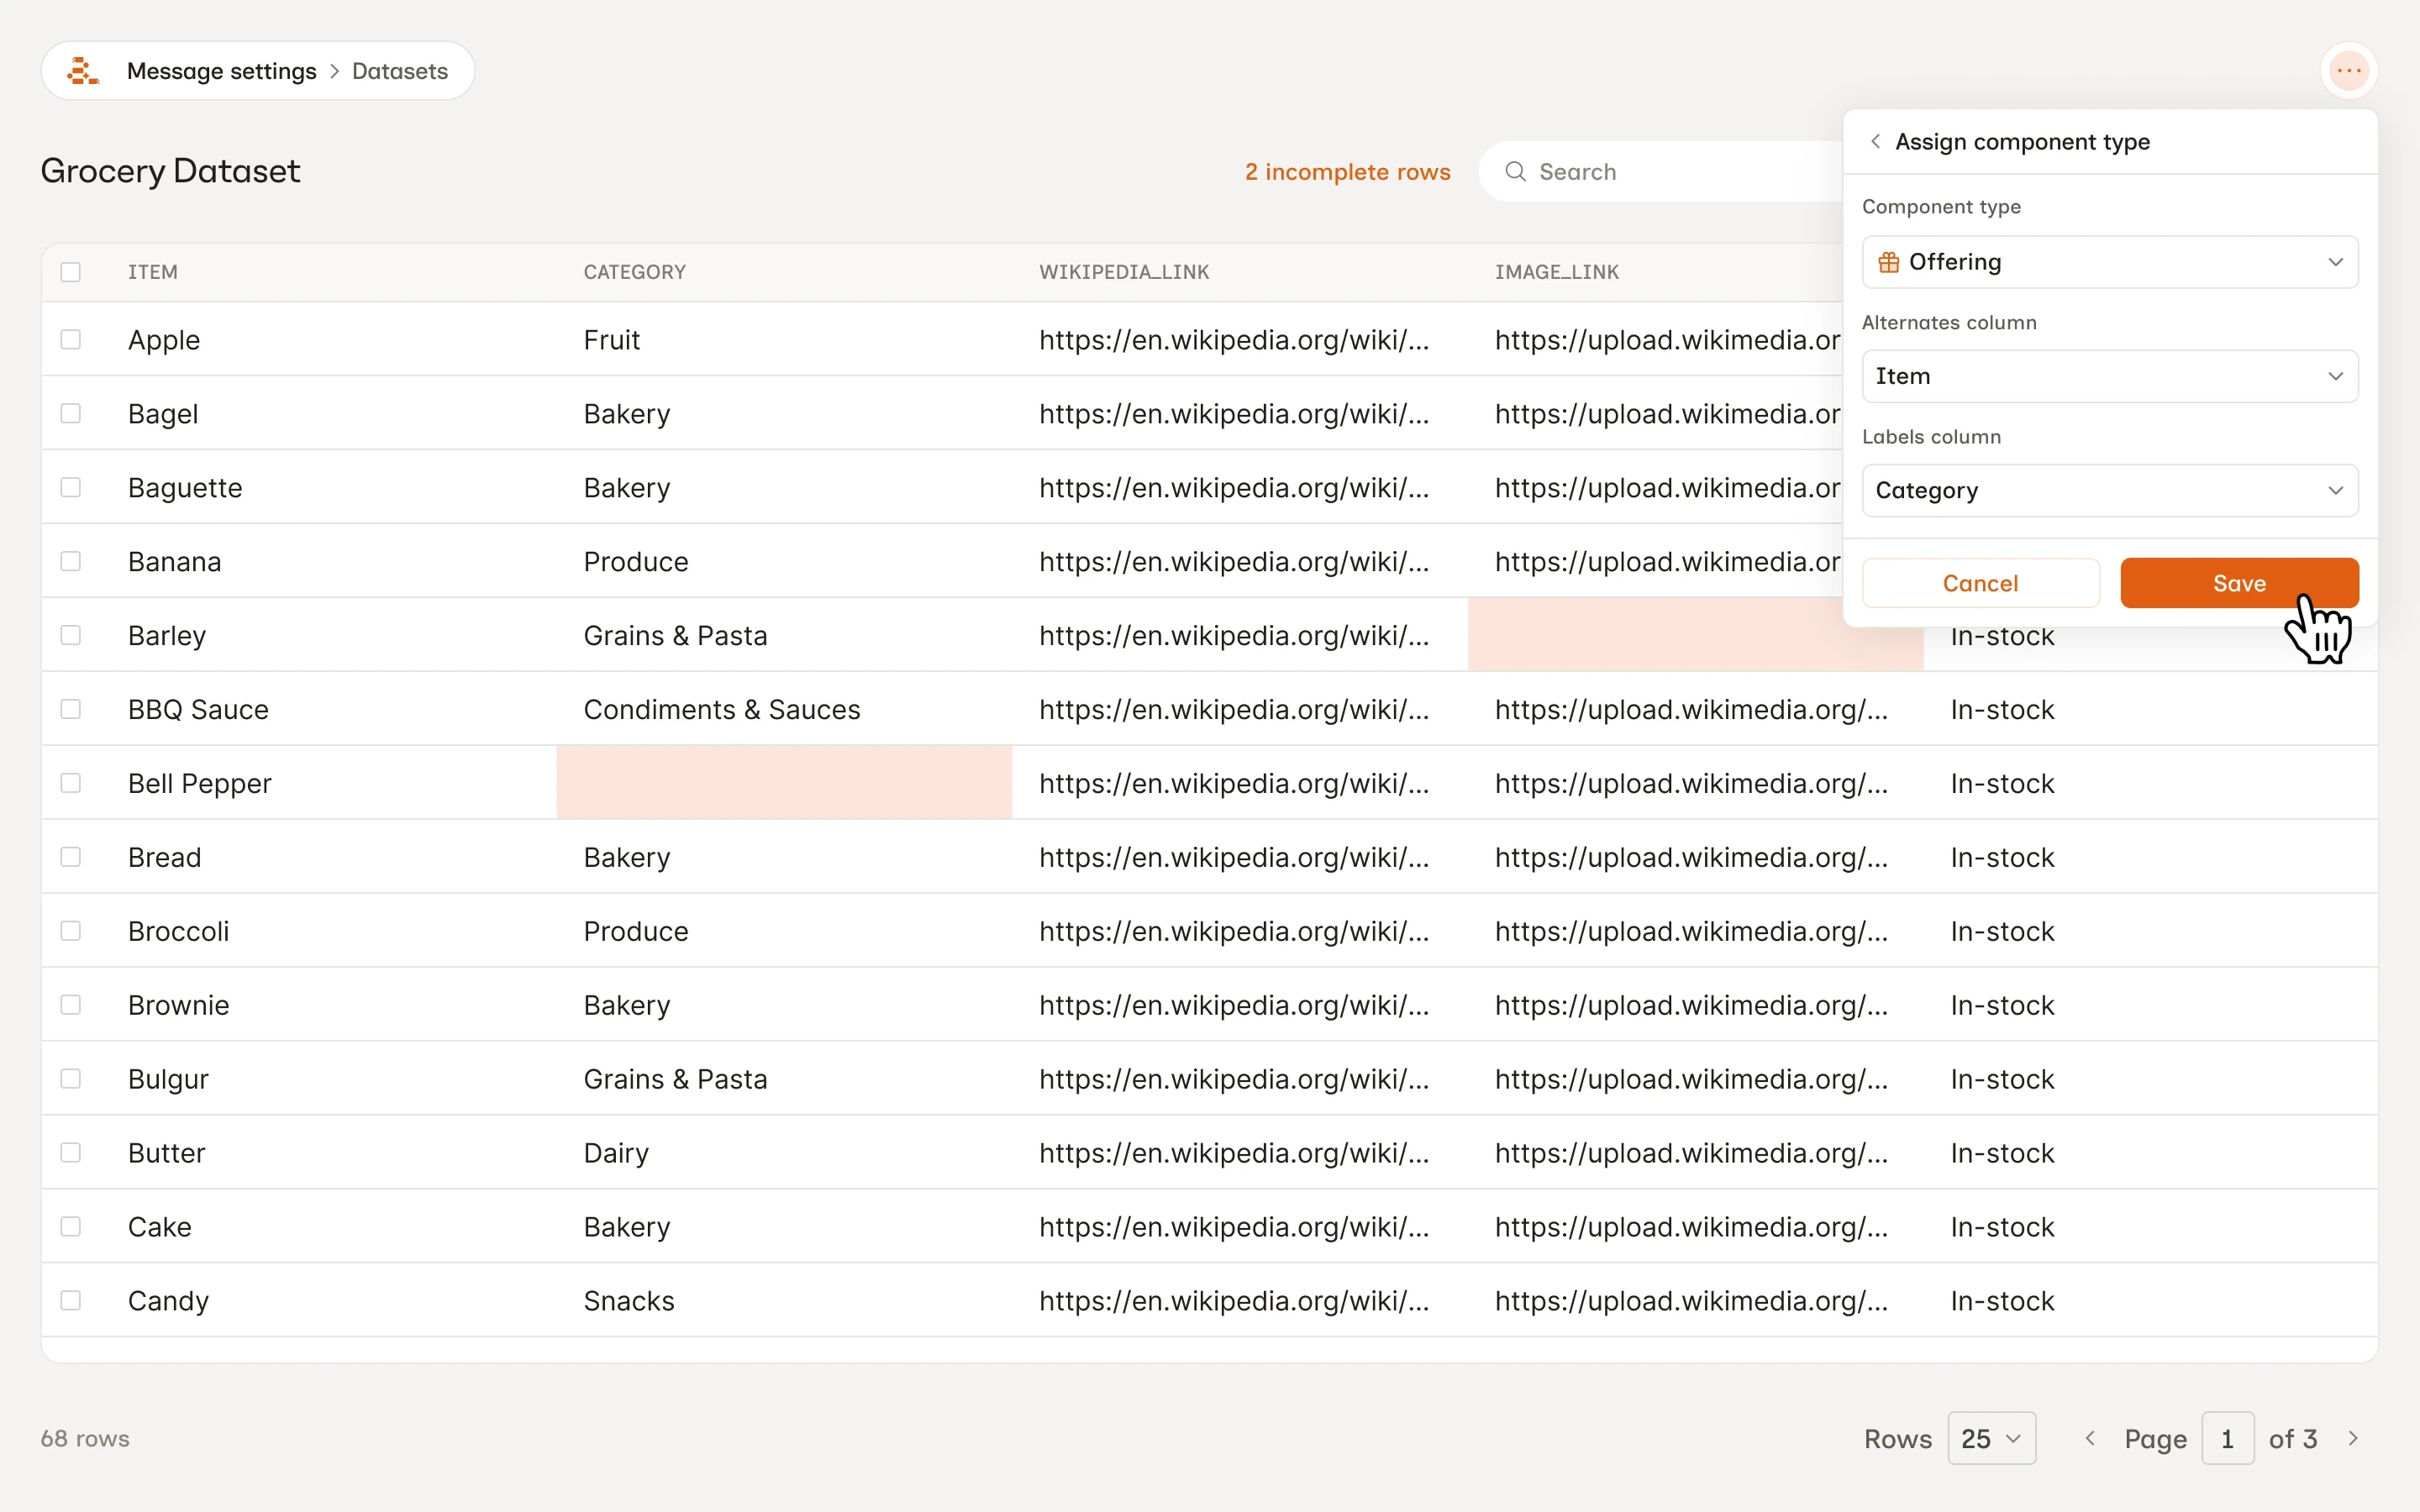This screenshot has height=1512, width=2420.
Task: Expand the Alternates column Item dropdown
Action: pyautogui.click(x=2109, y=376)
